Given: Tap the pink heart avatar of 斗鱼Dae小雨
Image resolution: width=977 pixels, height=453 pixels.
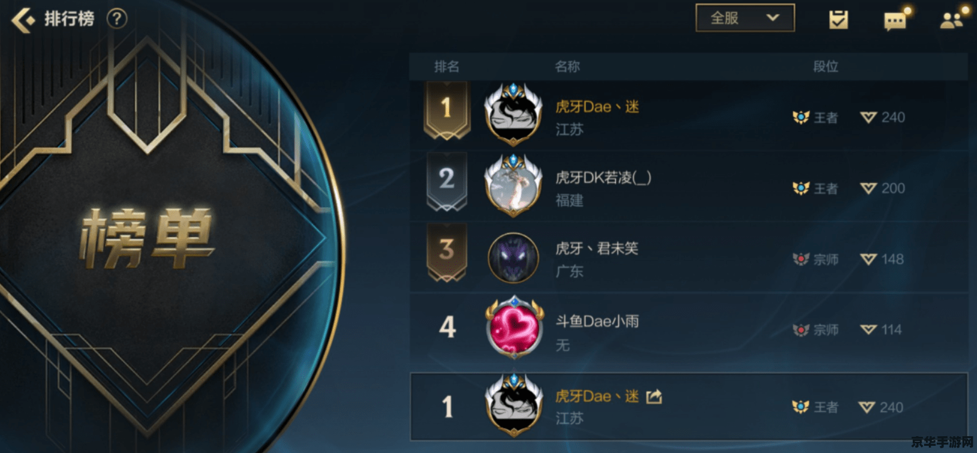Looking at the screenshot, I should click(514, 328).
